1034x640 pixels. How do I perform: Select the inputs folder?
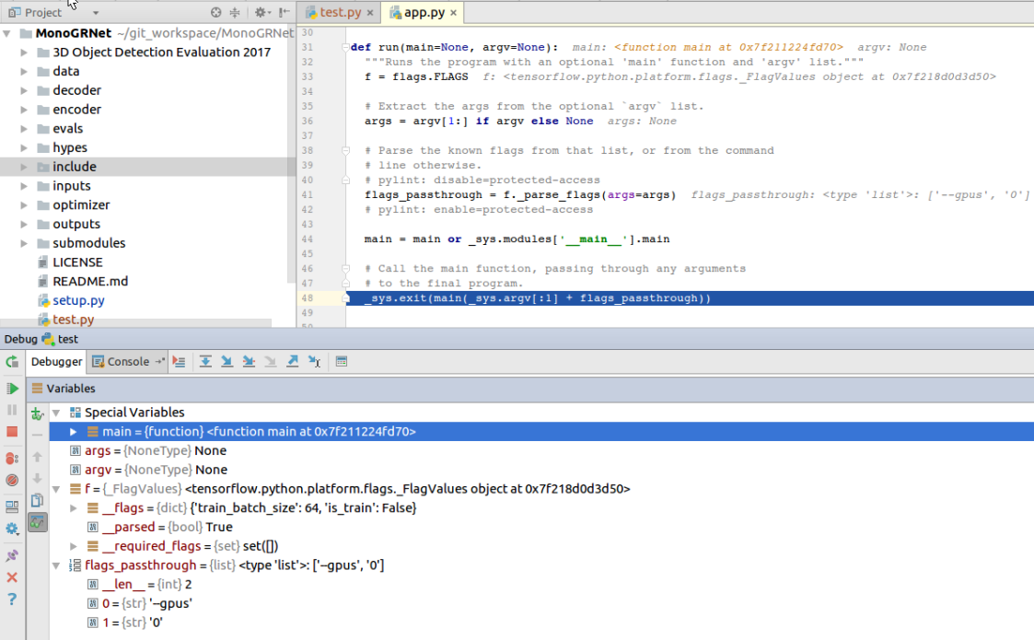point(71,186)
